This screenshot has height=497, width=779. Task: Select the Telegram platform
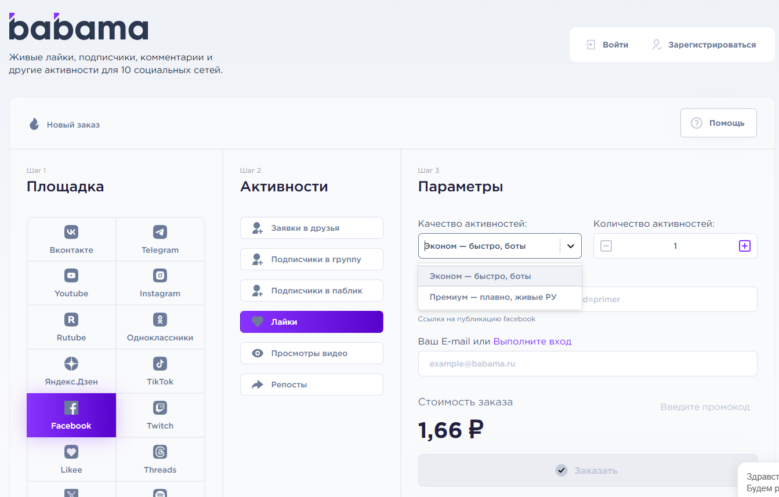tap(160, 240)
